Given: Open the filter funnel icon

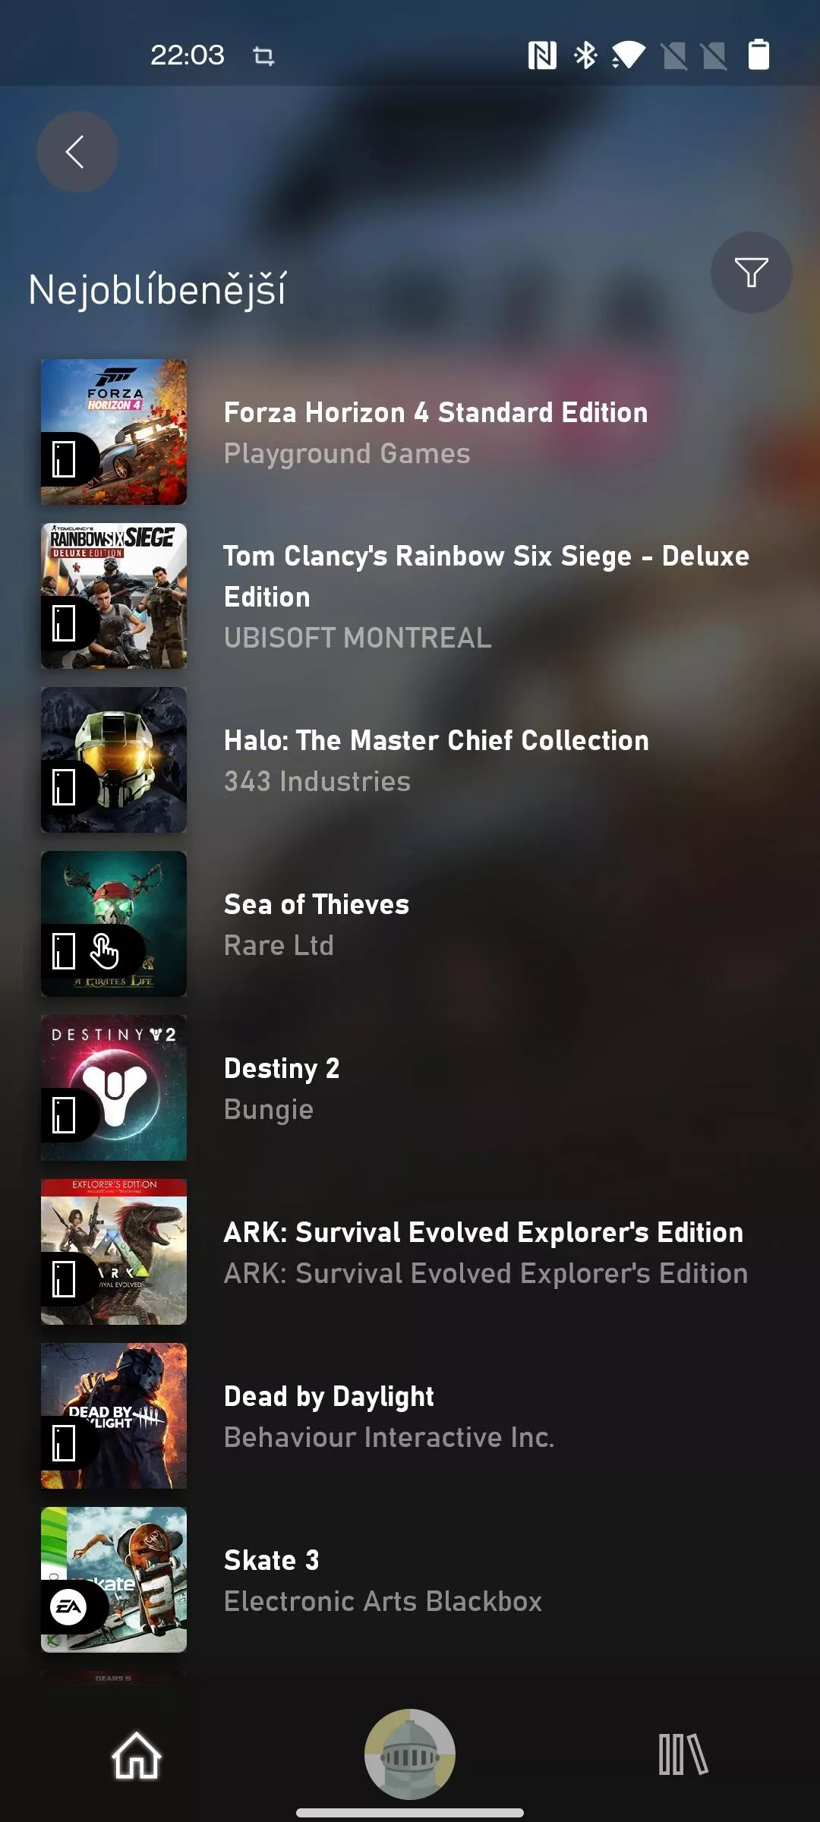Looking at the screenshot, I should [x=751, y=273].
